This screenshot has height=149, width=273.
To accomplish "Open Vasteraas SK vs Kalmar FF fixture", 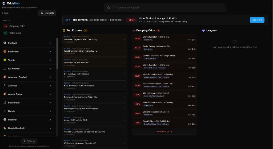I will pos(95,63).
